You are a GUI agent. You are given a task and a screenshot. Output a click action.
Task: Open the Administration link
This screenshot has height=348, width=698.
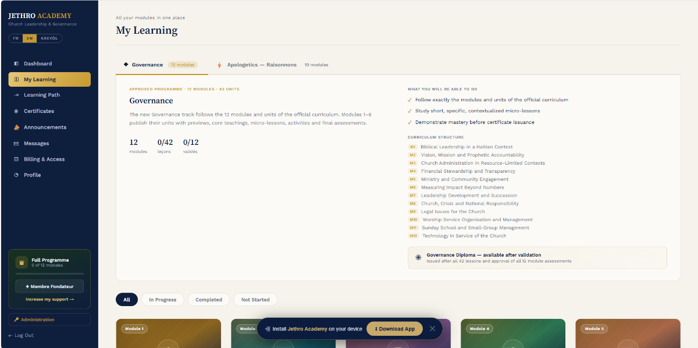click(49, 319)
